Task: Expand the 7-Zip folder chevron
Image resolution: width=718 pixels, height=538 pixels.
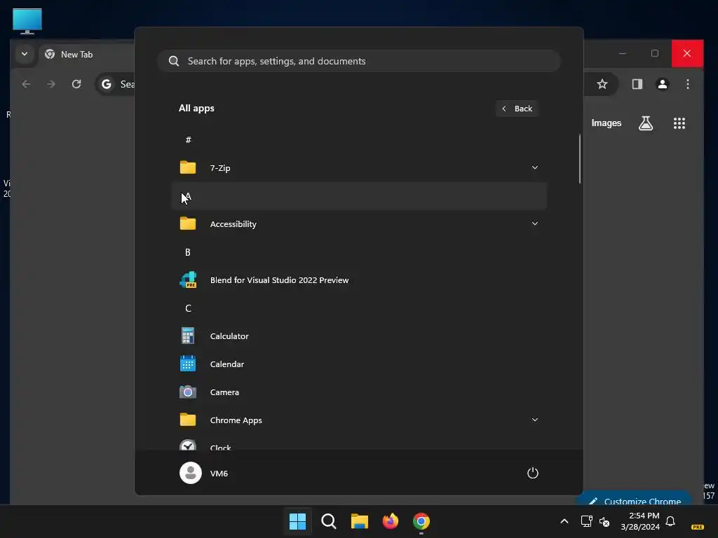Action: 534,167
